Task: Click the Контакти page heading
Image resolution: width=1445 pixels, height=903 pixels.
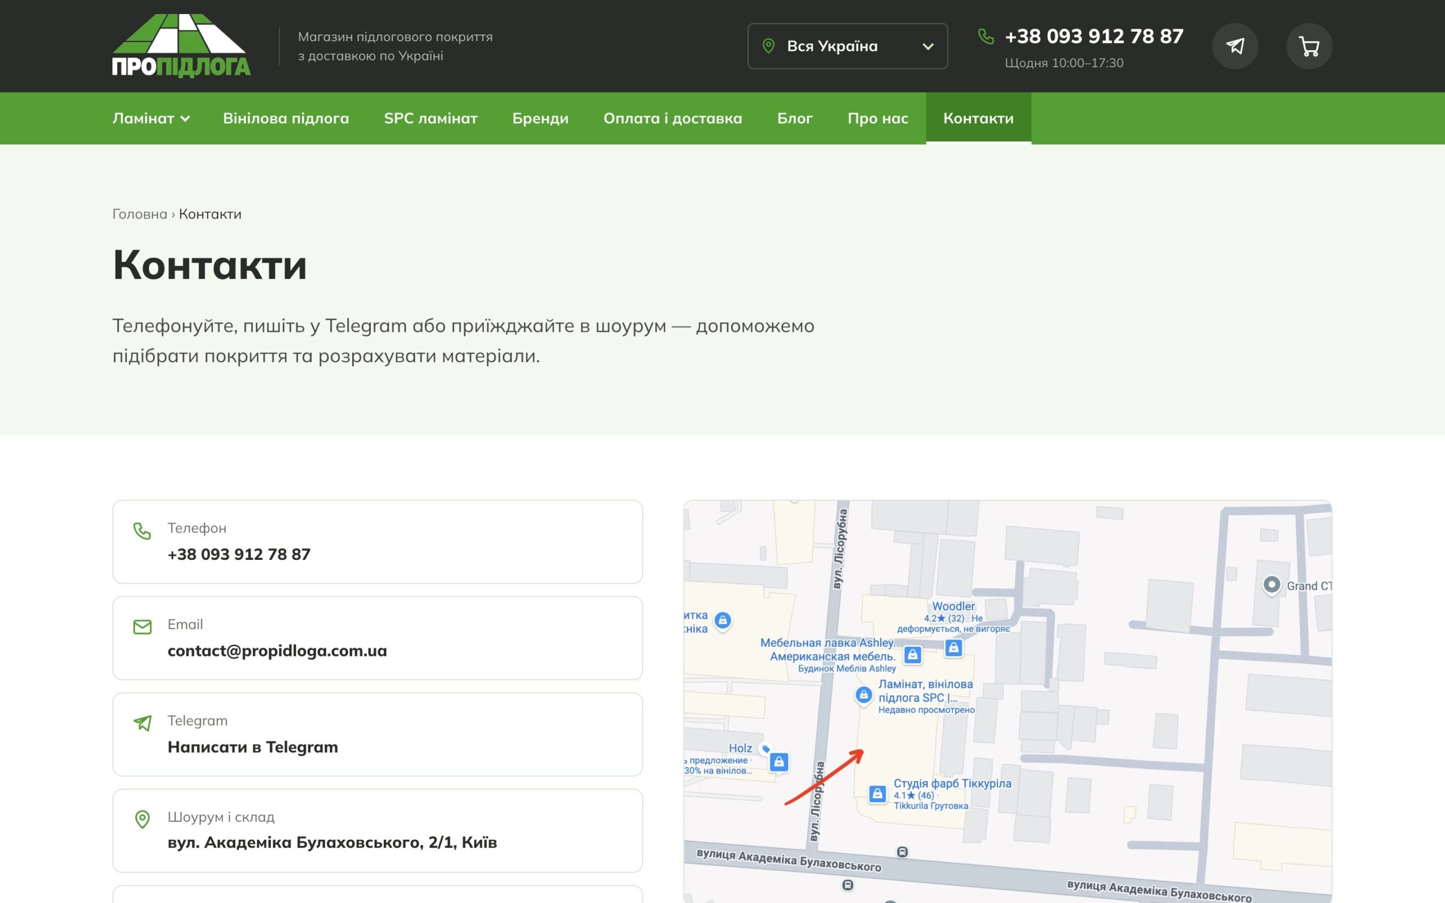Action: 209,265
